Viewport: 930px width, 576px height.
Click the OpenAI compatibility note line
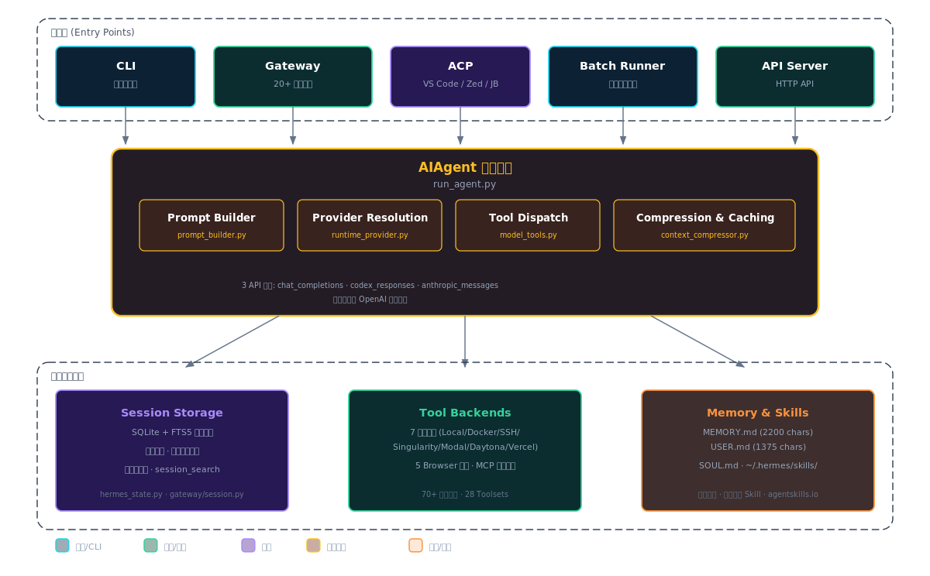pos(370,299)
